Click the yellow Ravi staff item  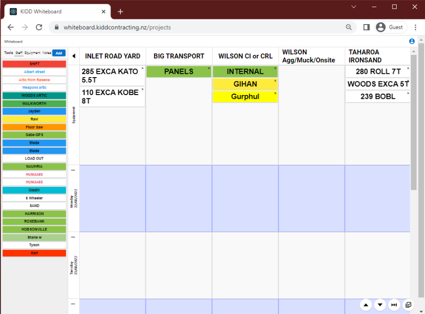pos(34,119)
